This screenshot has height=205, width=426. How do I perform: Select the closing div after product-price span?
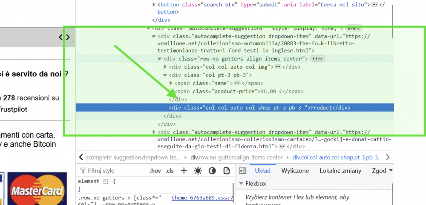tap(178, 99)
